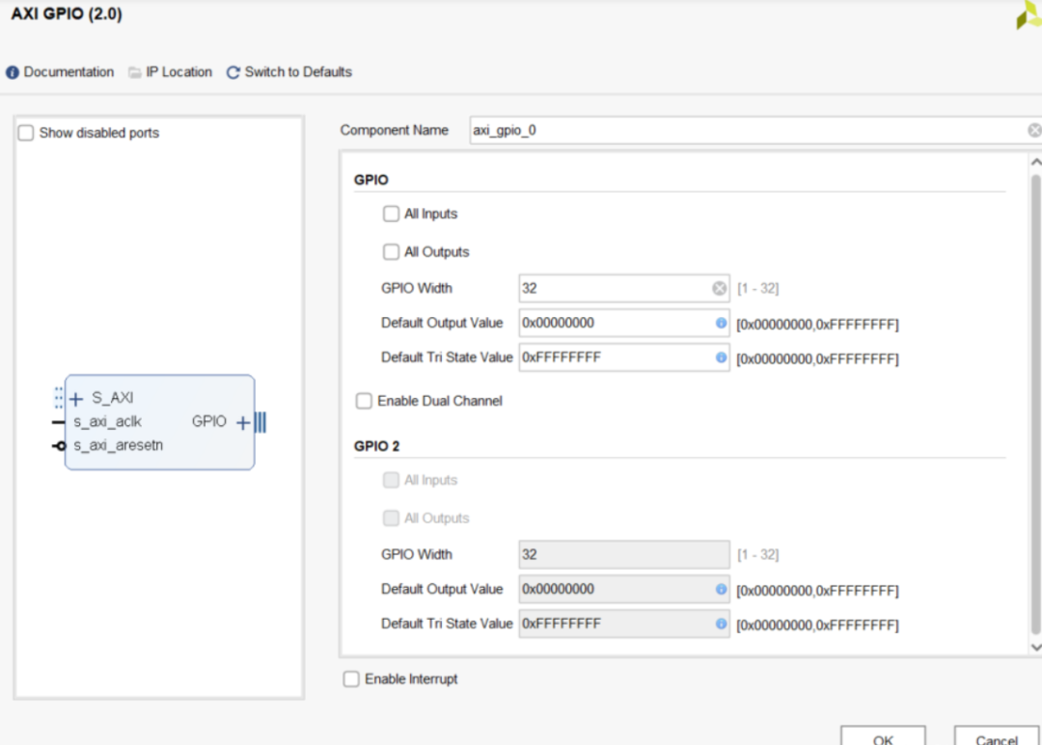Expand the S_AXI interface plus icon
The height and width of the screenshot is (745, 1042).
coord(76,398)
